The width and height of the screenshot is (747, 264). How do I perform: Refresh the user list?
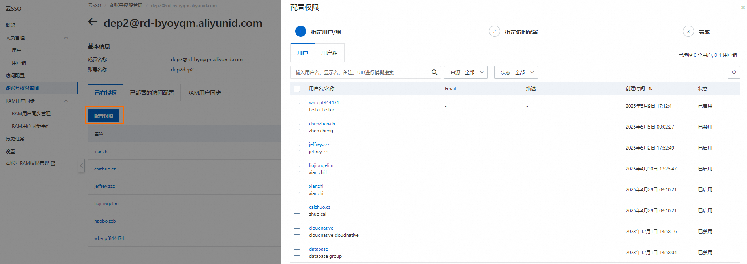pos(734,72)
